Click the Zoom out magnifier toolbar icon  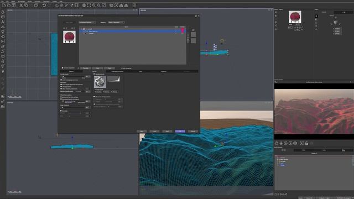click(x=99, y=5)
